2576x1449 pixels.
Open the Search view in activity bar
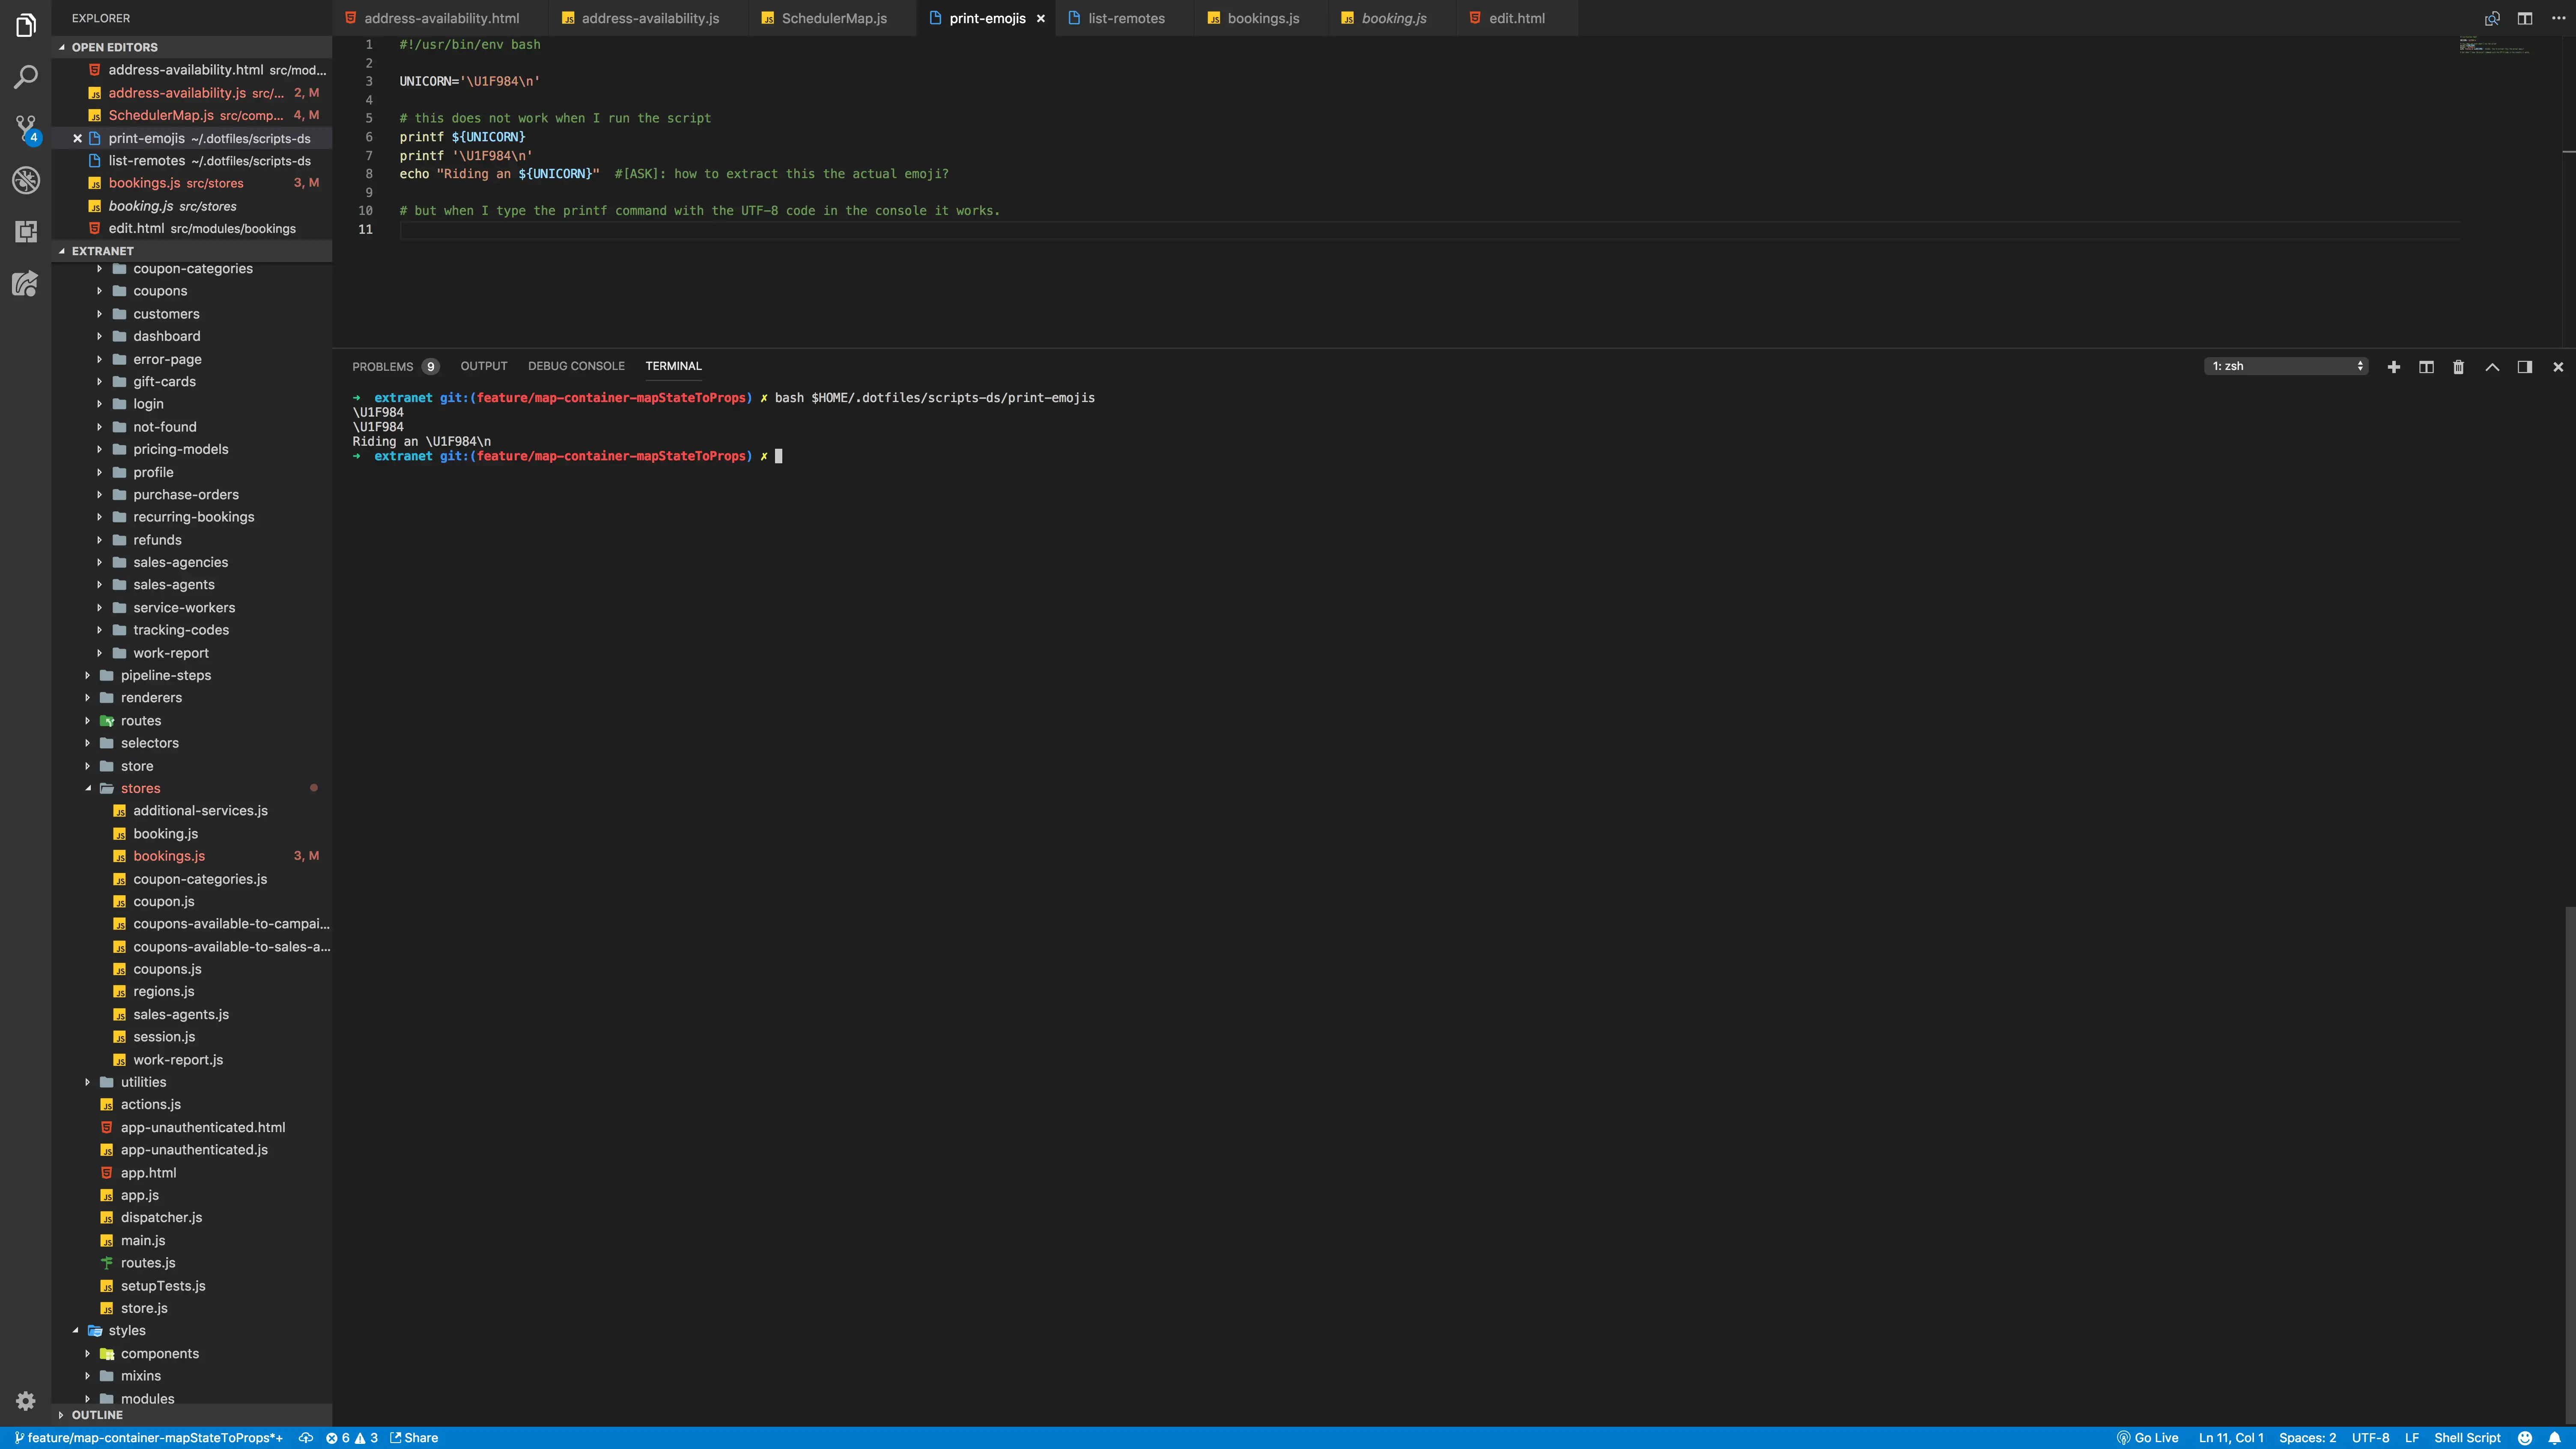[x=26, y=77]
